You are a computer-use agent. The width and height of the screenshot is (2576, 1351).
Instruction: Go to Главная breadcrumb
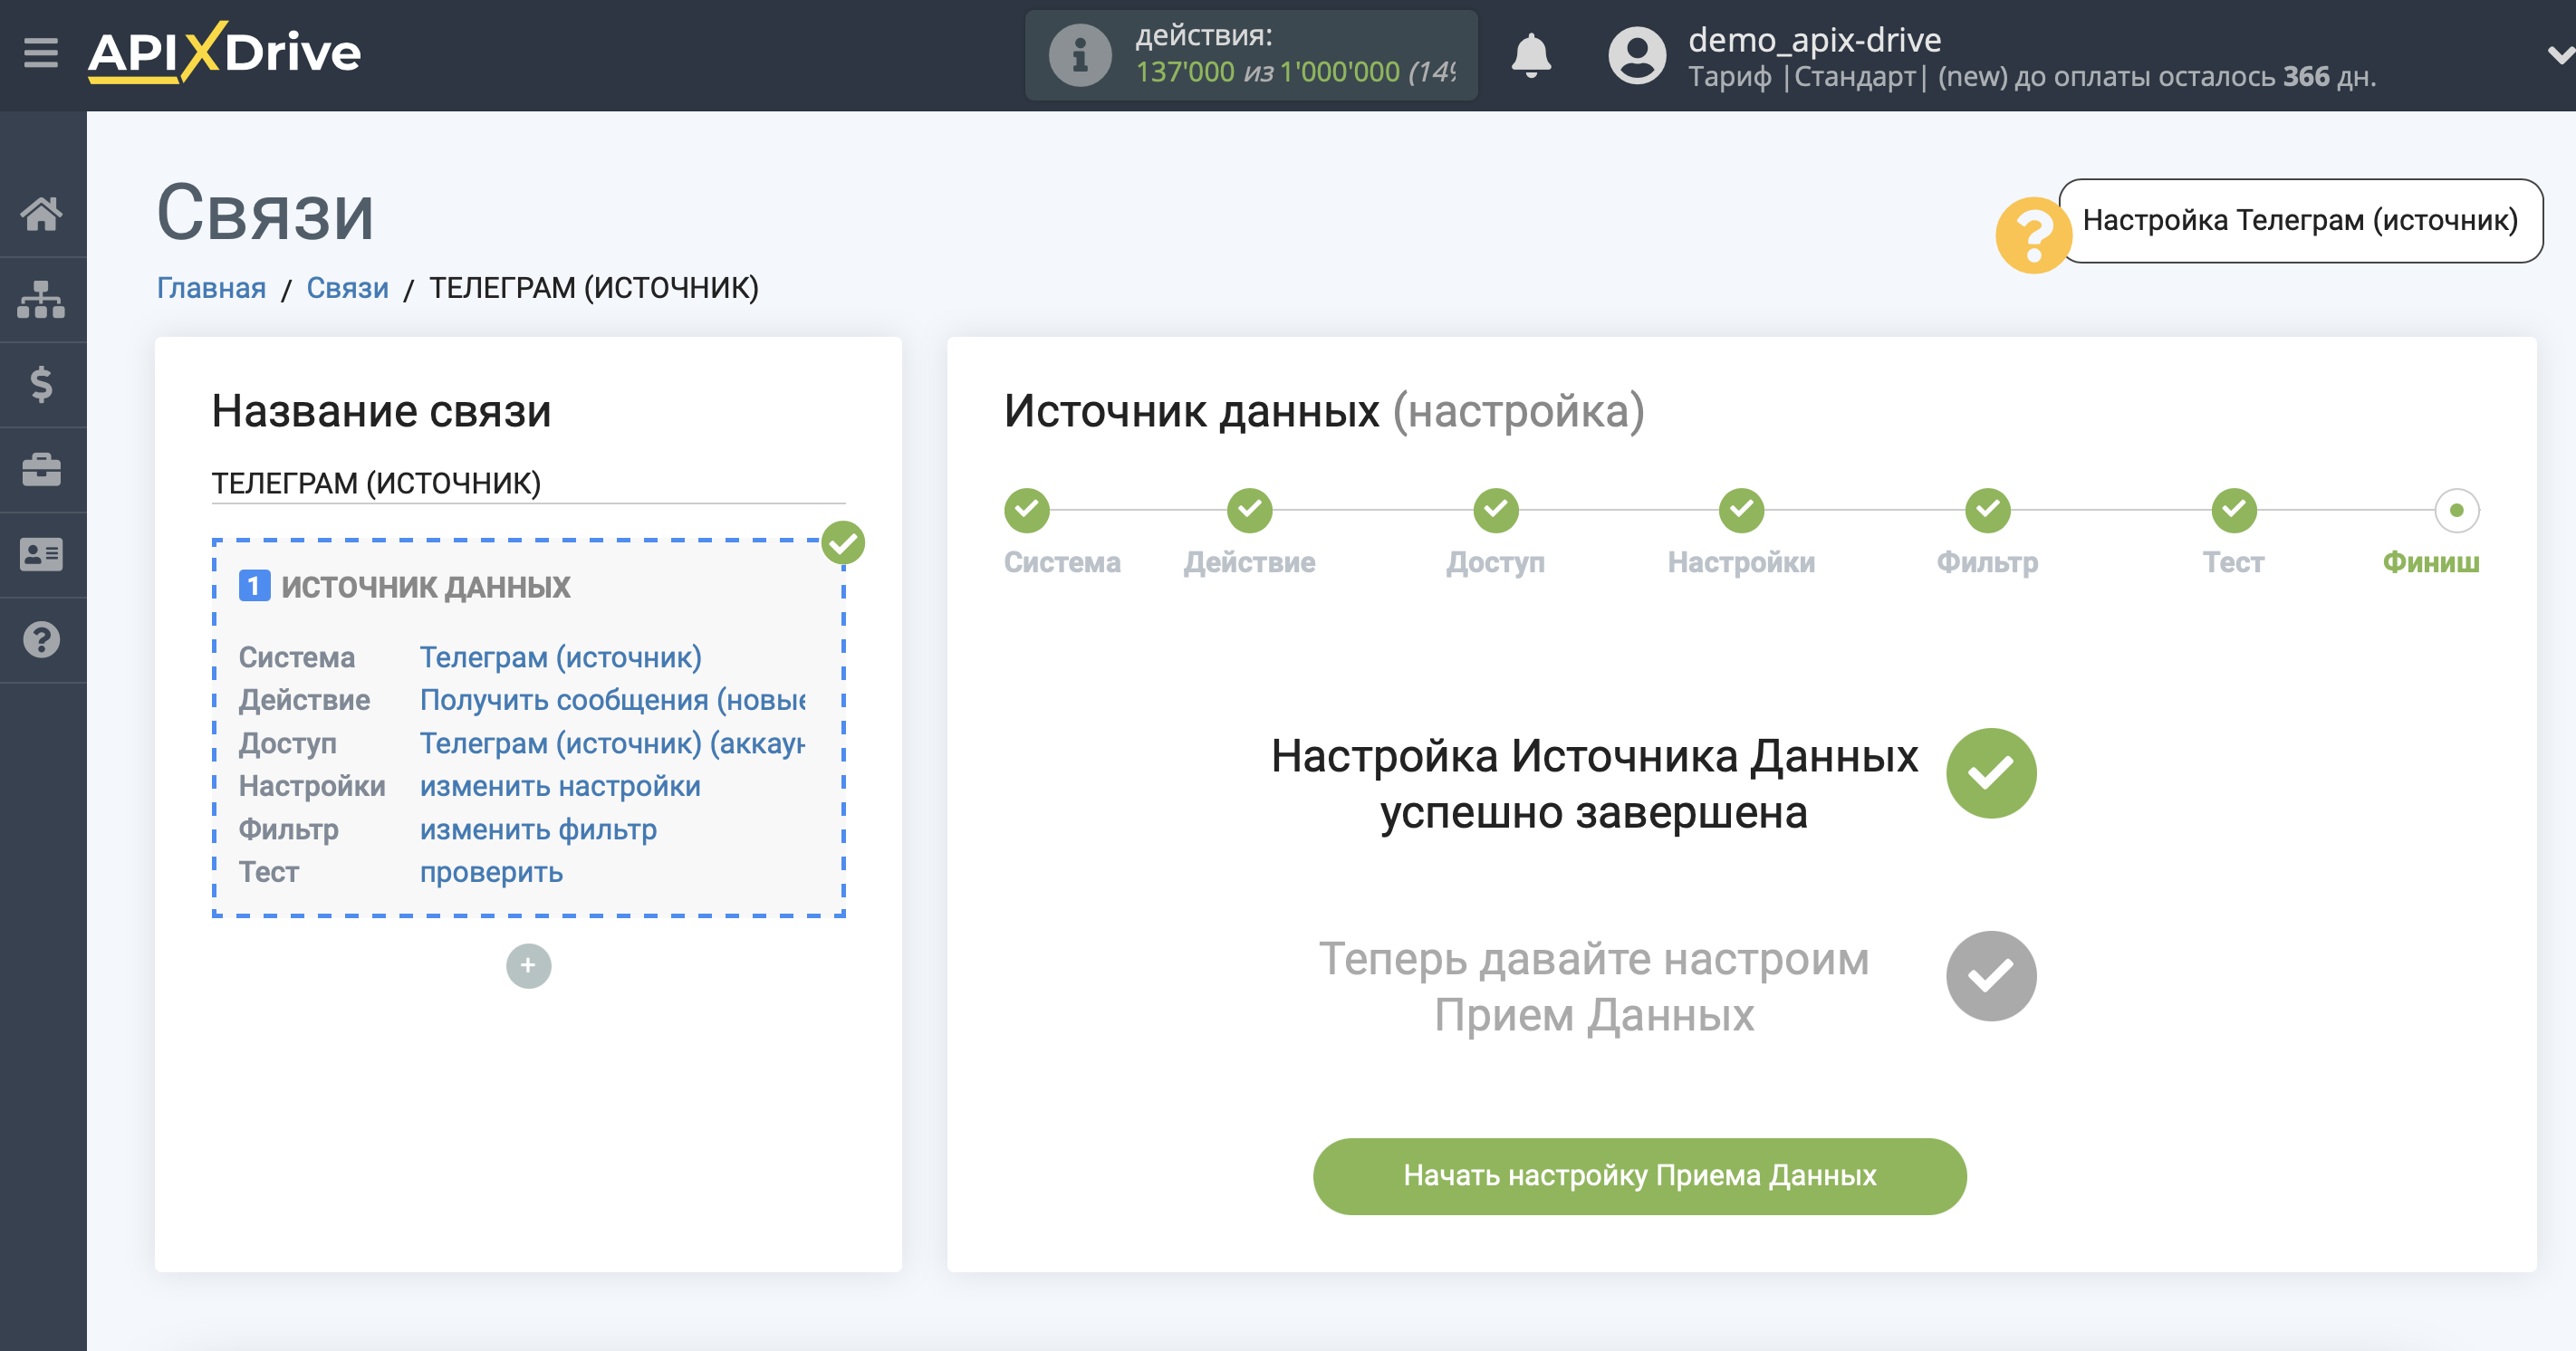coord(211,288)
